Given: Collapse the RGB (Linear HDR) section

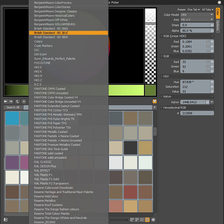Looking at the screenshot, I should 161,36.
